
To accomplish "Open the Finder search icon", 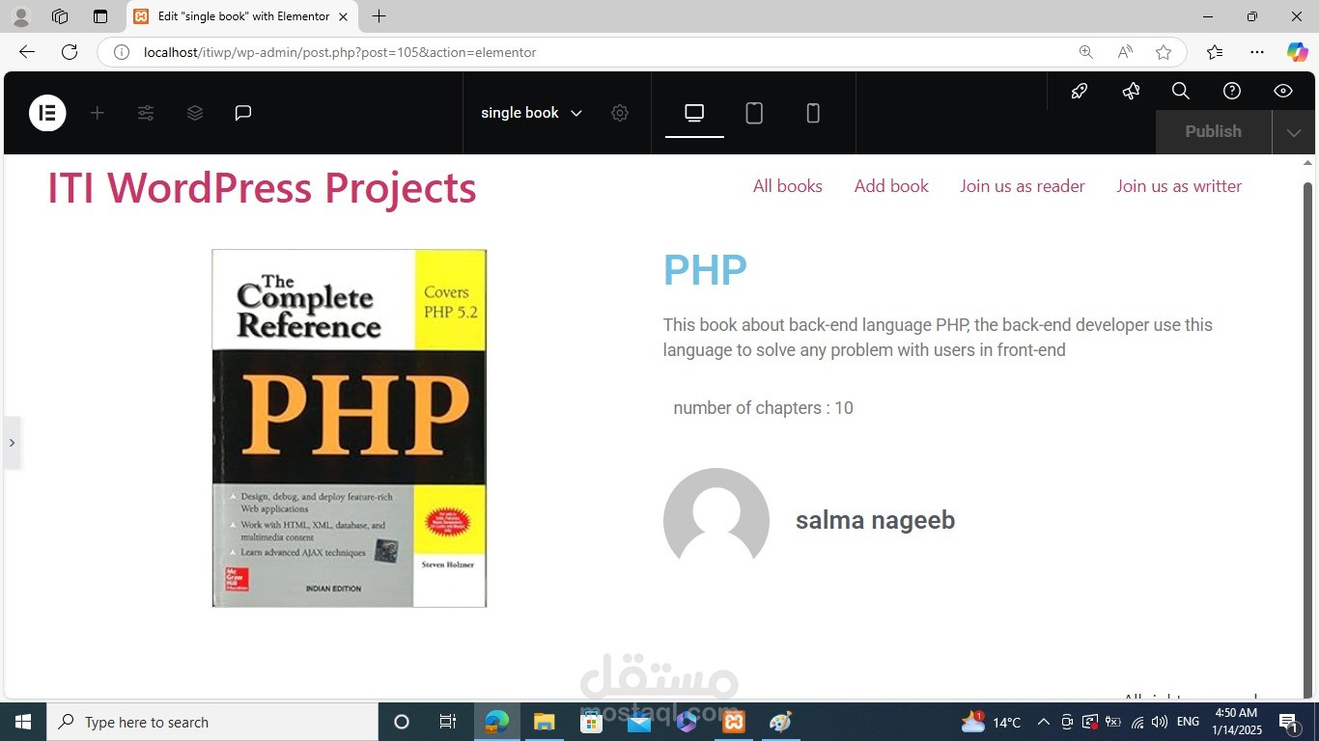I will coord(1181,91).
